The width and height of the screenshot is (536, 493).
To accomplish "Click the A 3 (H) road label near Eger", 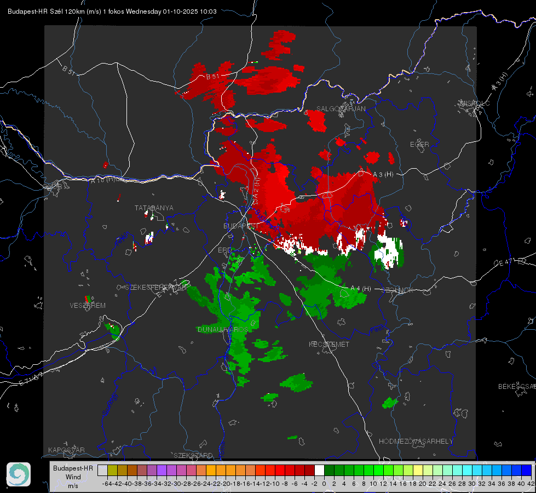I will [383, 175].
